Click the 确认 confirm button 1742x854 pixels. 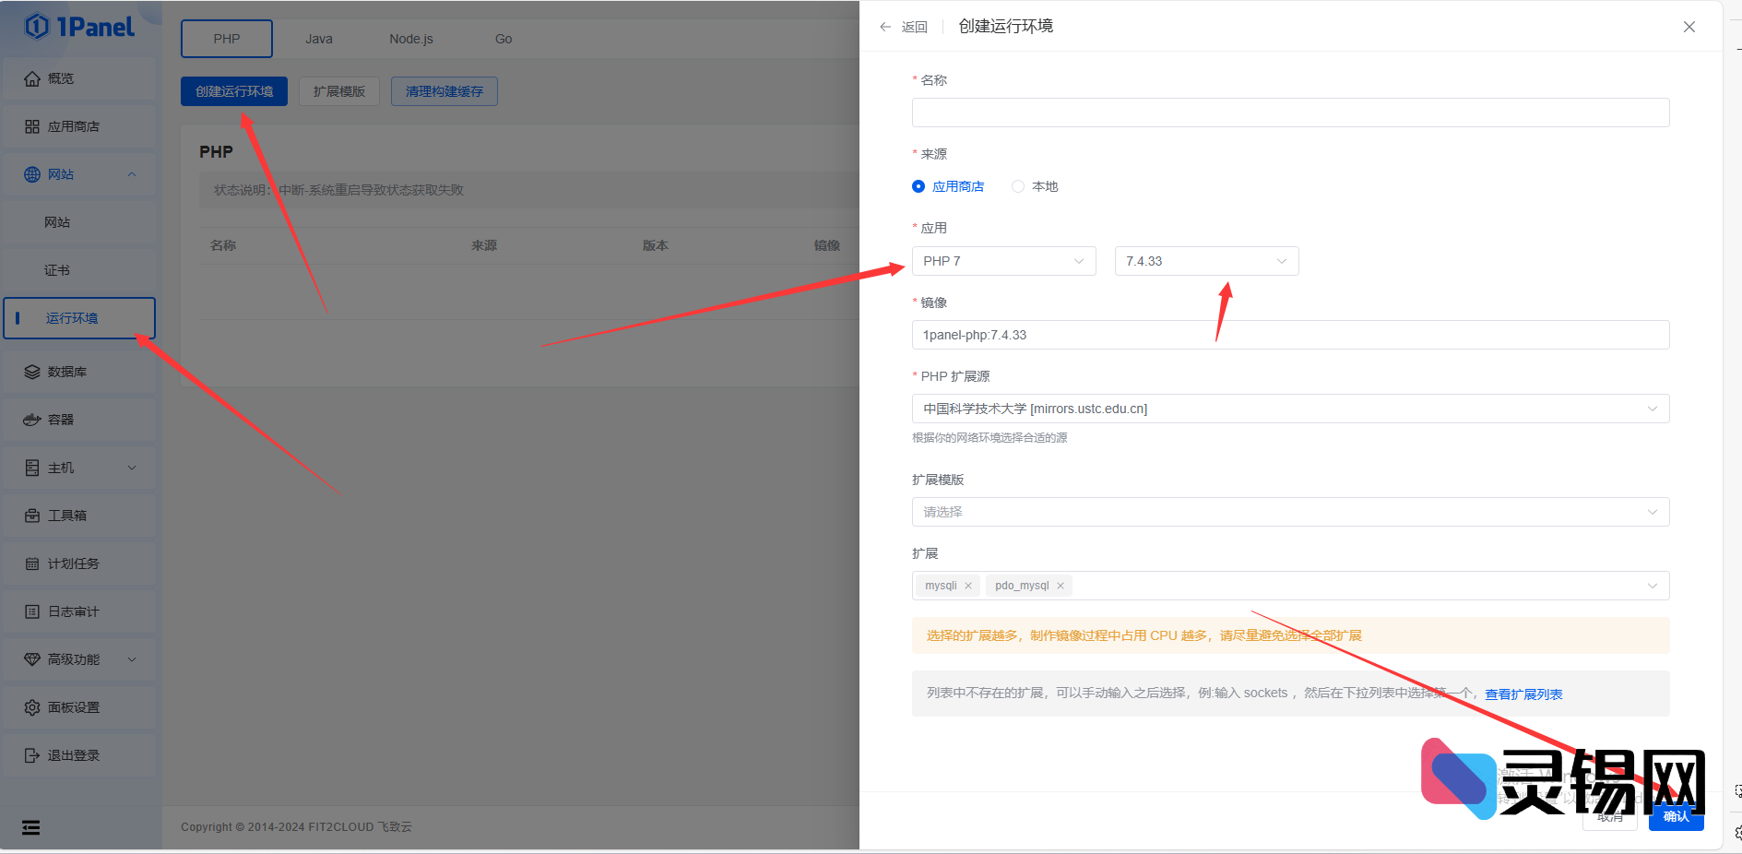tap(1677, 816)
